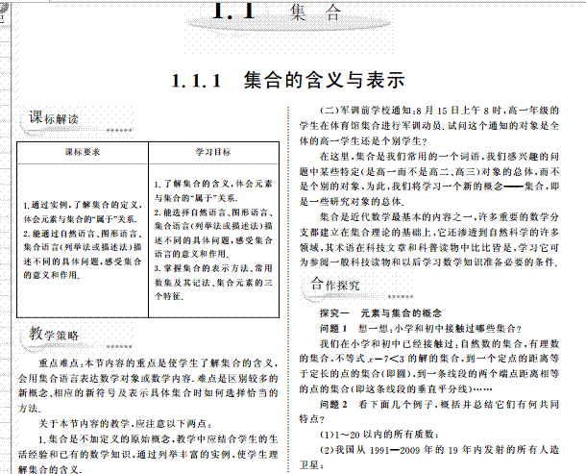Click the tab selector icon at ruler corner
The height and width of the screenshot is (474, 586).
coord(4,8)
